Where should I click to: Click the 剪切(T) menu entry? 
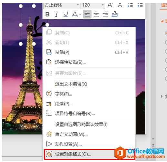pyautogui.click(x=89, y=43)
